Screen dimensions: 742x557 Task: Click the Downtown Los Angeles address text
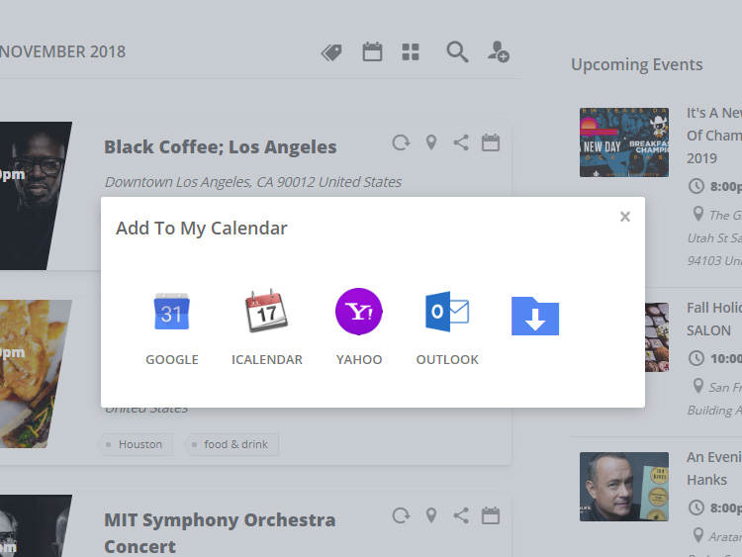tap(253, 182)
